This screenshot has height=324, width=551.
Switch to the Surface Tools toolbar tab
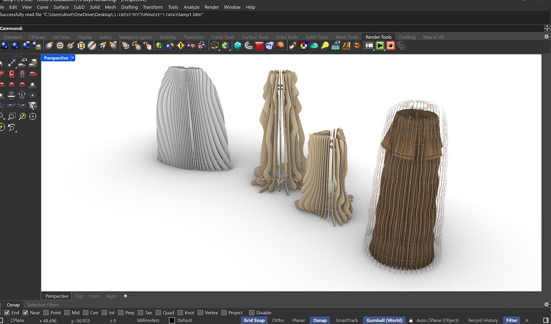point(255,37)
